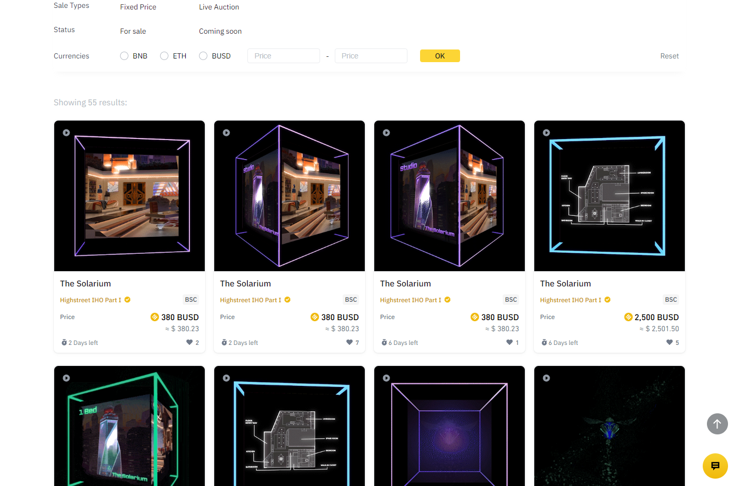Viewport: 738px width, 486px height.
Task: Click the ≈ $ 2,501.50 value
Action: (x=659, y=329)
